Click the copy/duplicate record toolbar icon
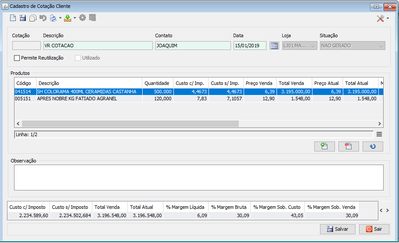The height and width of the screenshot is (243, 399). coord(33,18)
